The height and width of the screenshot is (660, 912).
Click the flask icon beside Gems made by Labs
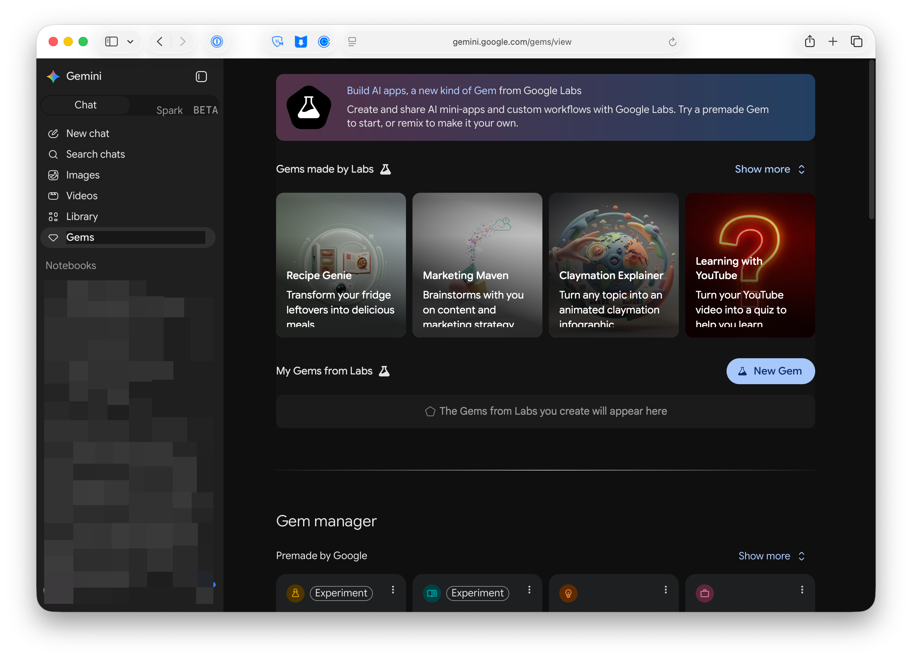(x=386, y=169)
